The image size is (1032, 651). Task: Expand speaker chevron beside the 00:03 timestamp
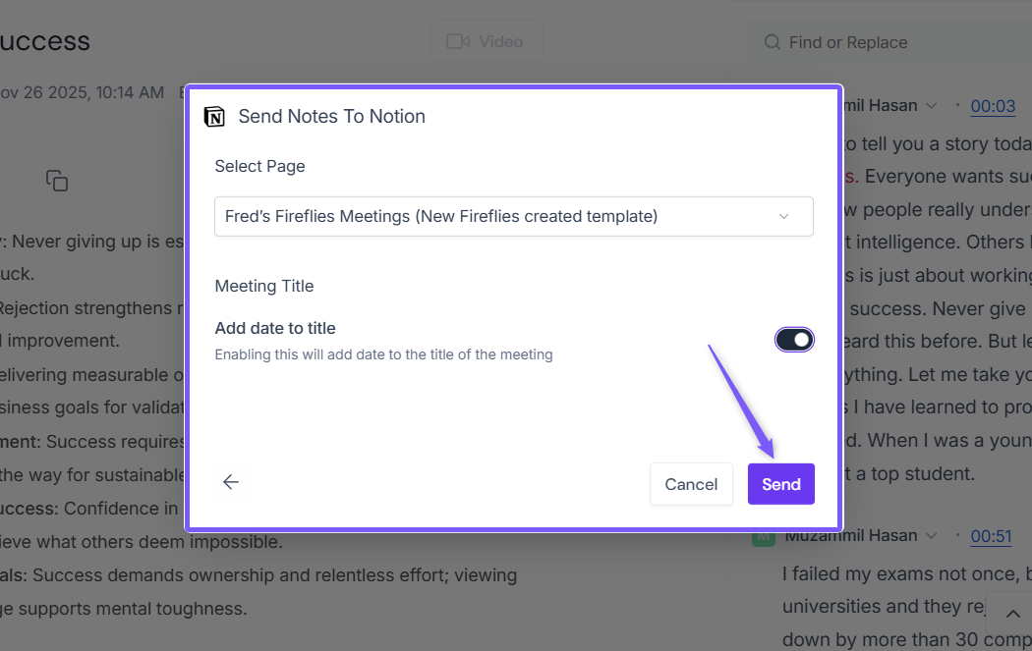[932, 106]
